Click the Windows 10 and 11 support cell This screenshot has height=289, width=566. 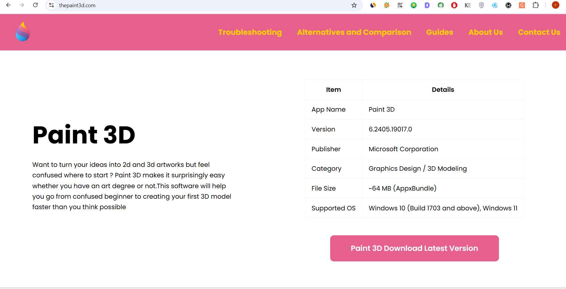click(x=443, y=208)
